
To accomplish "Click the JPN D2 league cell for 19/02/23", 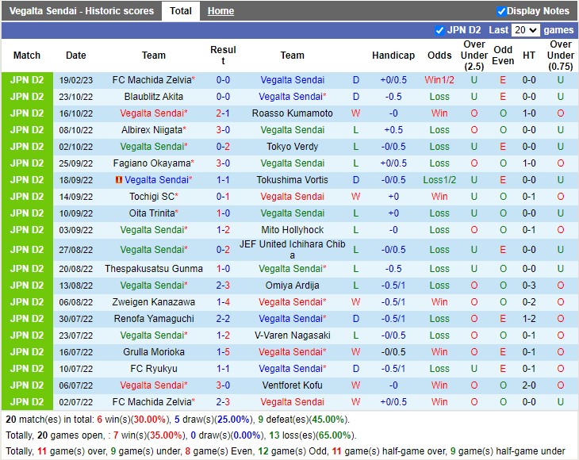I will [x=27, y=80].
